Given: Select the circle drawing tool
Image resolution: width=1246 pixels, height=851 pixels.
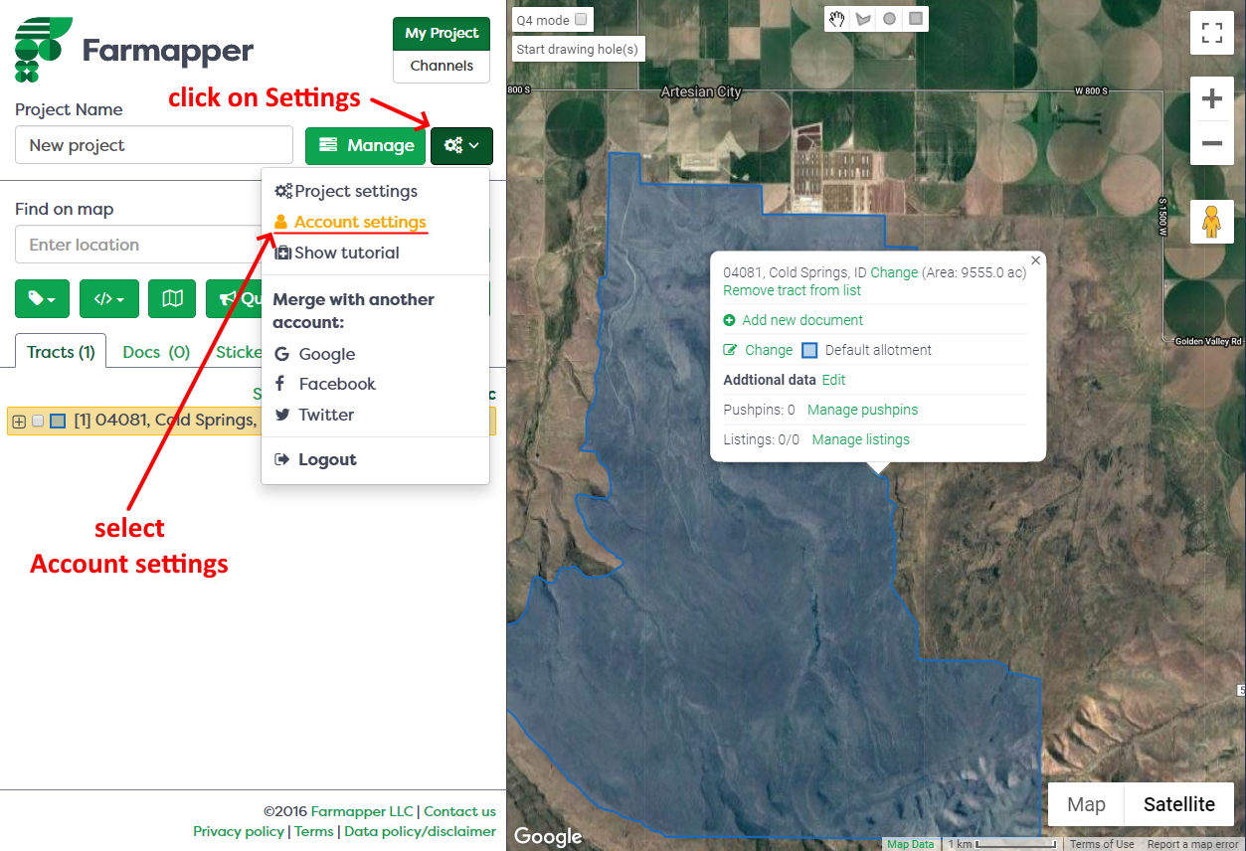Looking at the screenshot, I should (889, 19).
